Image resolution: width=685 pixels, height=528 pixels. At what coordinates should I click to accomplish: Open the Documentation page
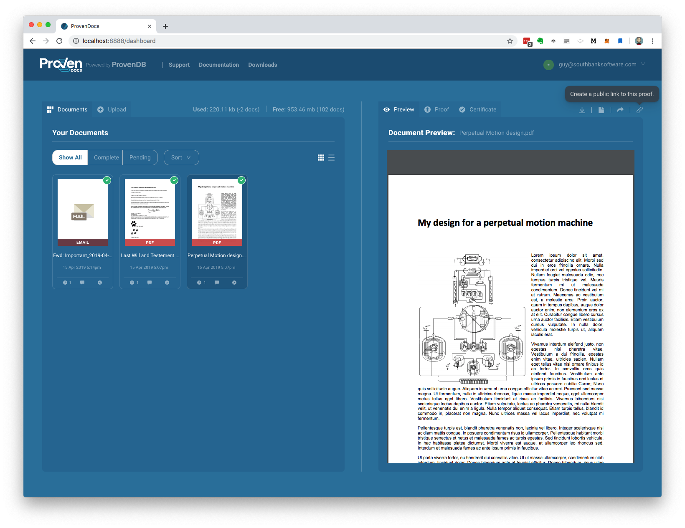pos(219,65)
